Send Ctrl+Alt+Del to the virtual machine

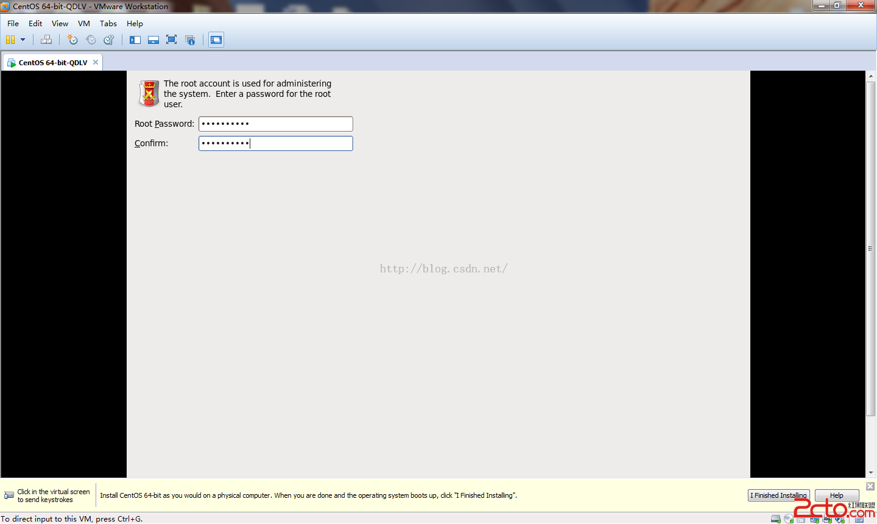(46, 40)
